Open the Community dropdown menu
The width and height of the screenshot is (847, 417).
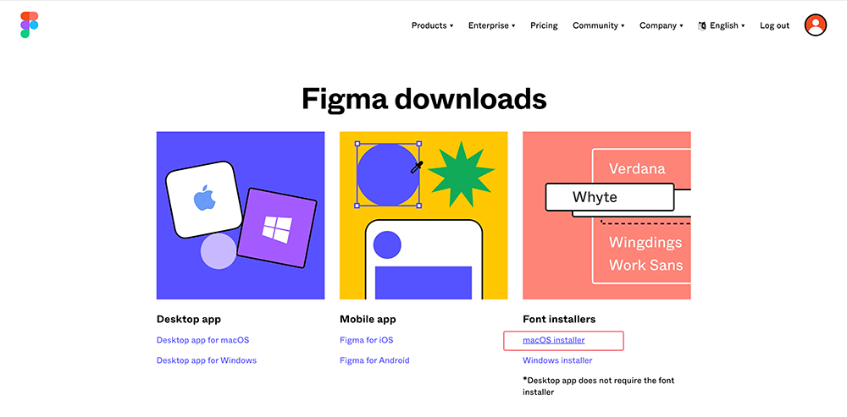tap(598, 26)
